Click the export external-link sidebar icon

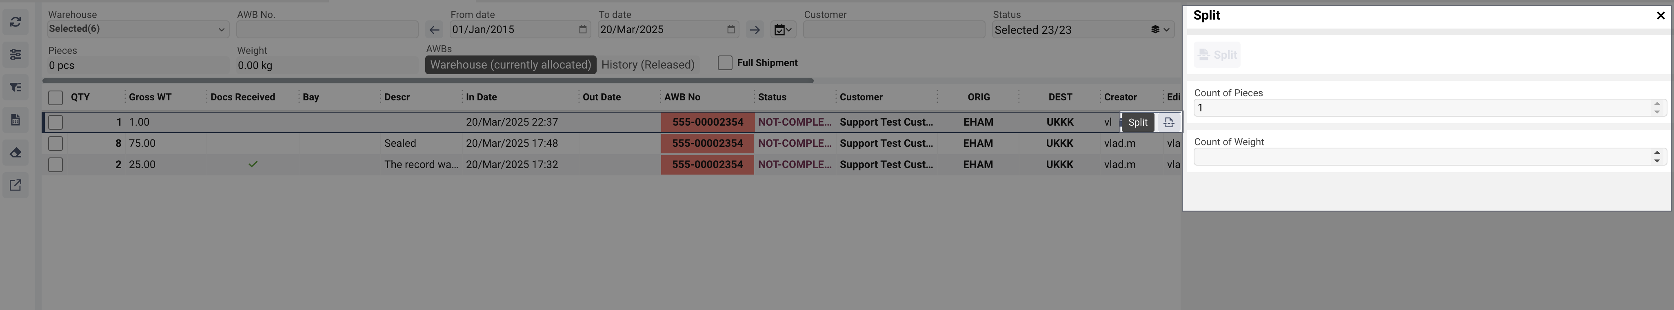(x=16, y=185)
